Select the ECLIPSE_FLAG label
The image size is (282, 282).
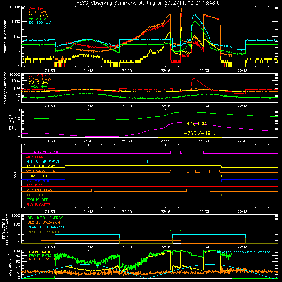point(38,181)
